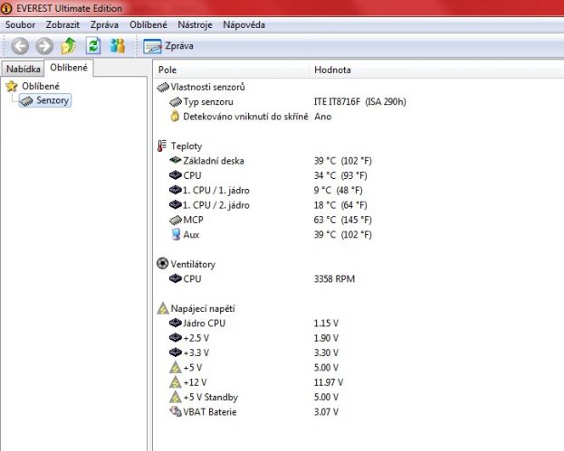The width and height of the screenshot is (564, 451).
Task: Refresh the sensor readings
Action: [93, 46]
